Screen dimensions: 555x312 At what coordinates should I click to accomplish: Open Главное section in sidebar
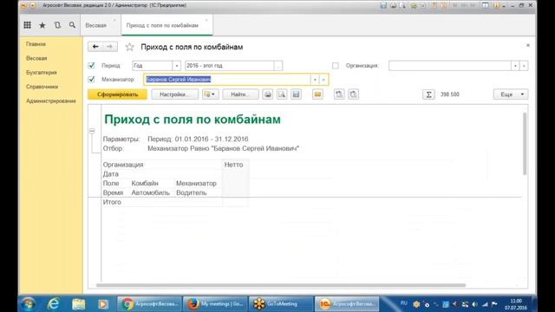(36, 44)
